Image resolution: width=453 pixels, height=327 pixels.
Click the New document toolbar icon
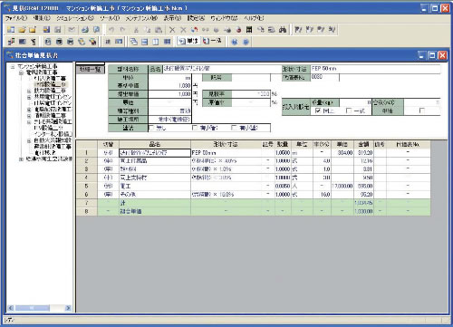11,30
